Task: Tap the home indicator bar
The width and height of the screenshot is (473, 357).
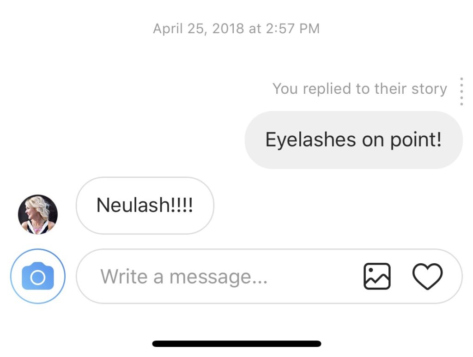Action: tap(236, 344)
